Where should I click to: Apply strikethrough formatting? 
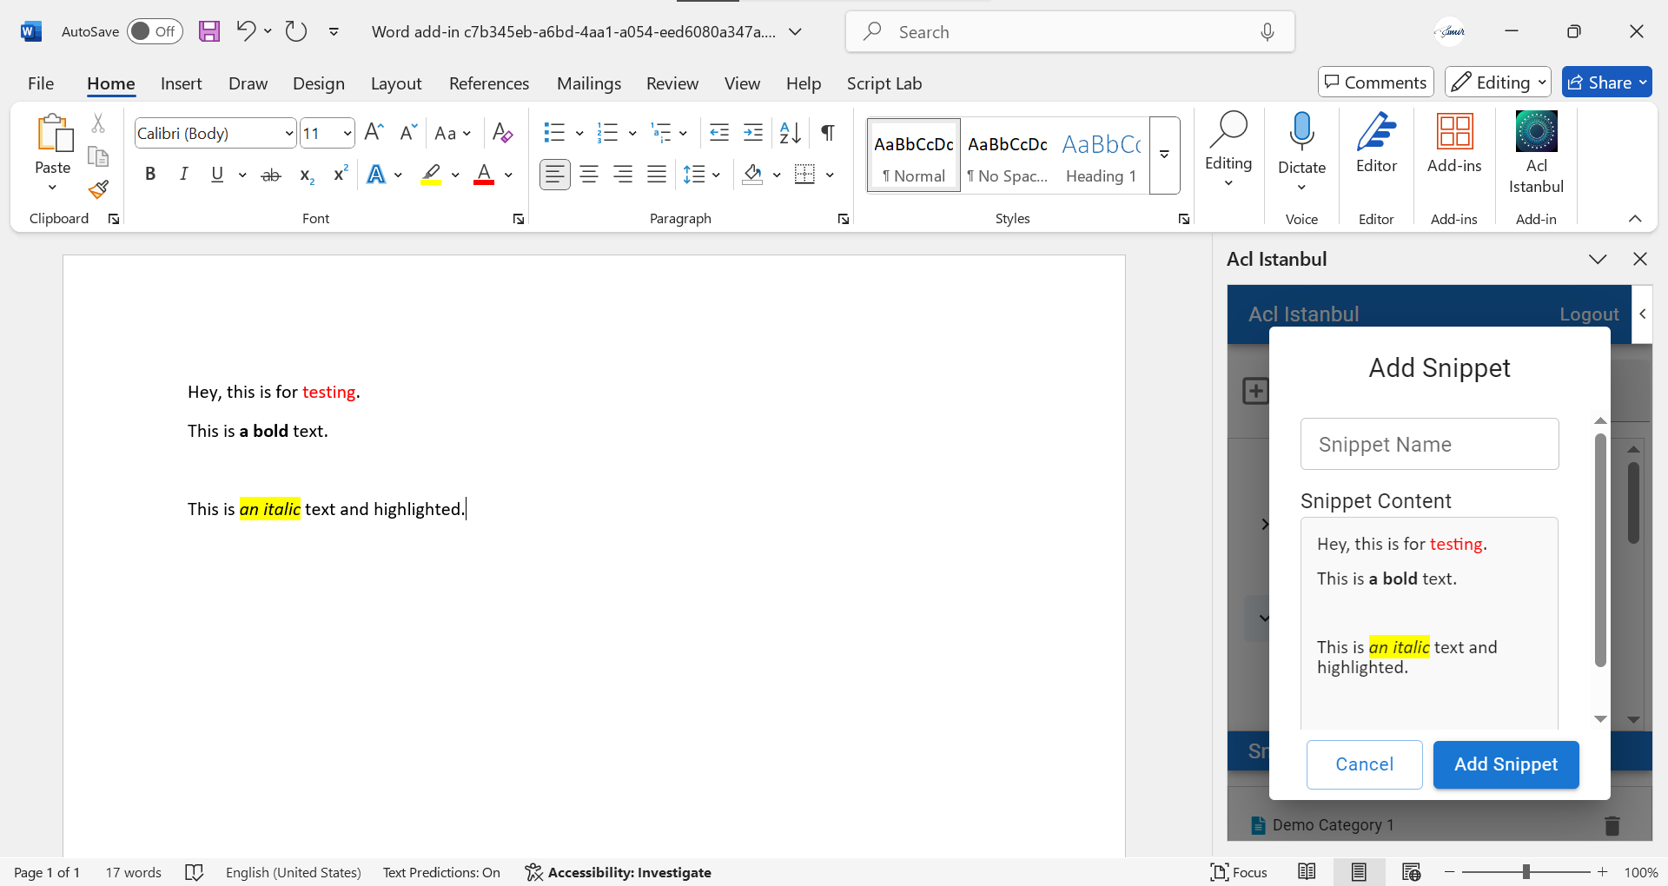[x=271, y=175]
